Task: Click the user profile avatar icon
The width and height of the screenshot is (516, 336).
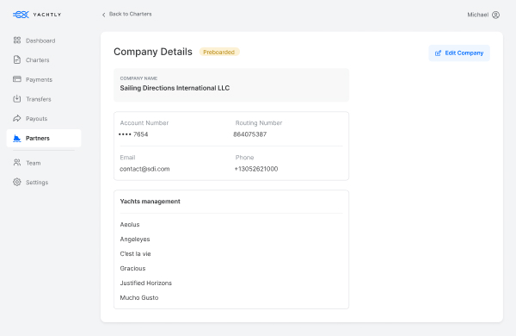Action: [495, 15]
